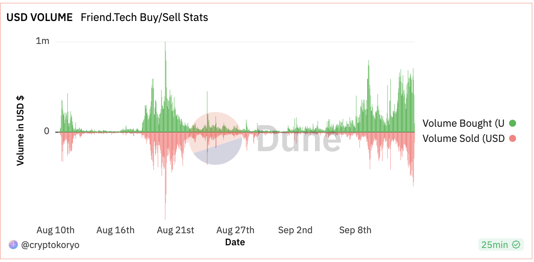Click the @cryptokoryo avatar icon
Image resolution: width=534 pixels, height=262 pixels.
13,245
